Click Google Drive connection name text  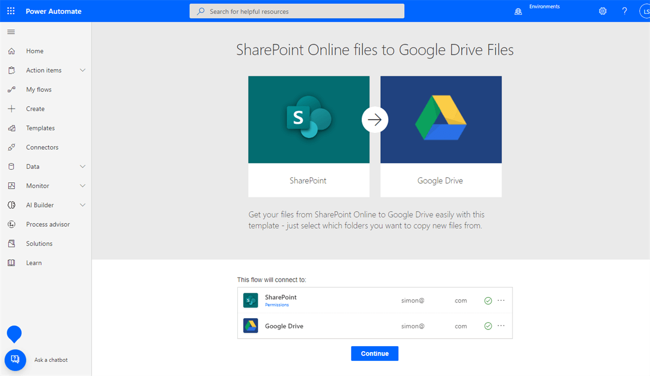point(284,326)
